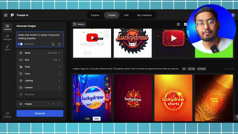Expand the Camera options chevron
The image size is (238, 134).
(x=60, y=88)
